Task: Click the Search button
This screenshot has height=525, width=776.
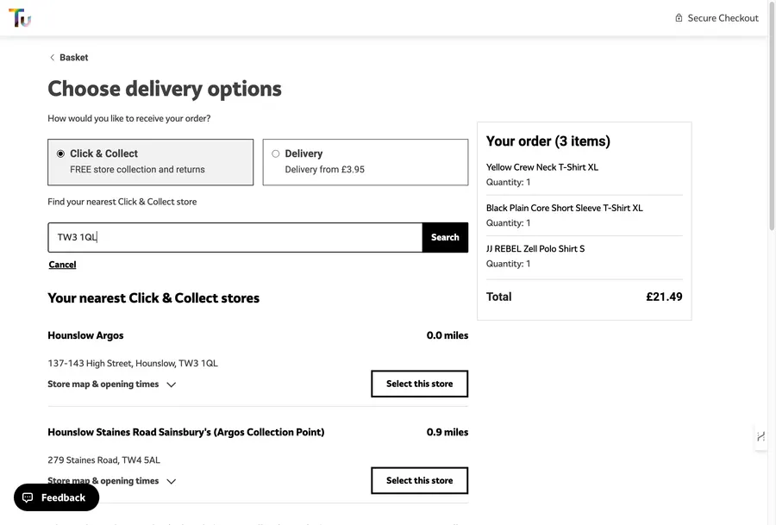Action: 445,238
